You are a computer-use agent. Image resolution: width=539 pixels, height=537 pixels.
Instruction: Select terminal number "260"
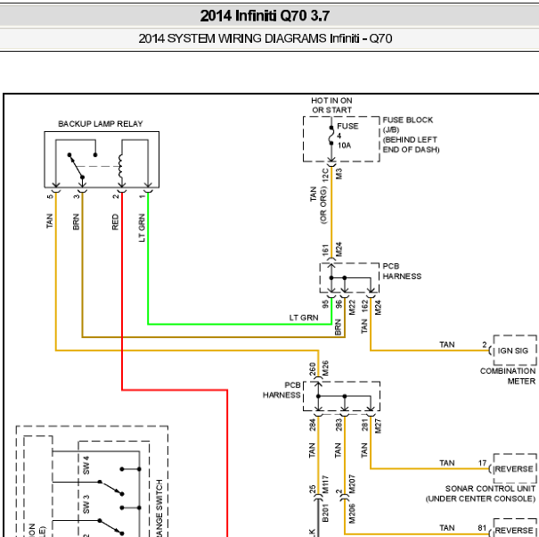coord(313,368)
